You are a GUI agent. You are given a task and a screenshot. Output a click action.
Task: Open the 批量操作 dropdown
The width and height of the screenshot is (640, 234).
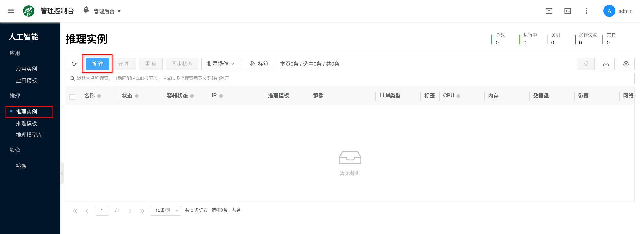[x=221, y=64]
